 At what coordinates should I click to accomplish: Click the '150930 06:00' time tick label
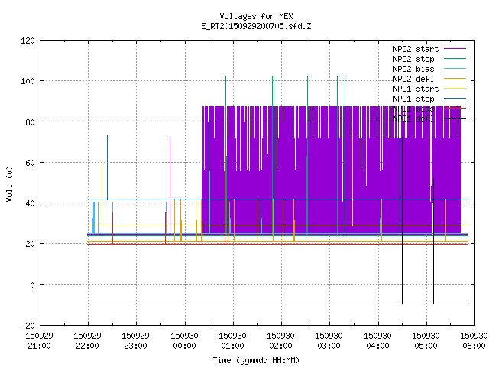[x=474, y=341]
